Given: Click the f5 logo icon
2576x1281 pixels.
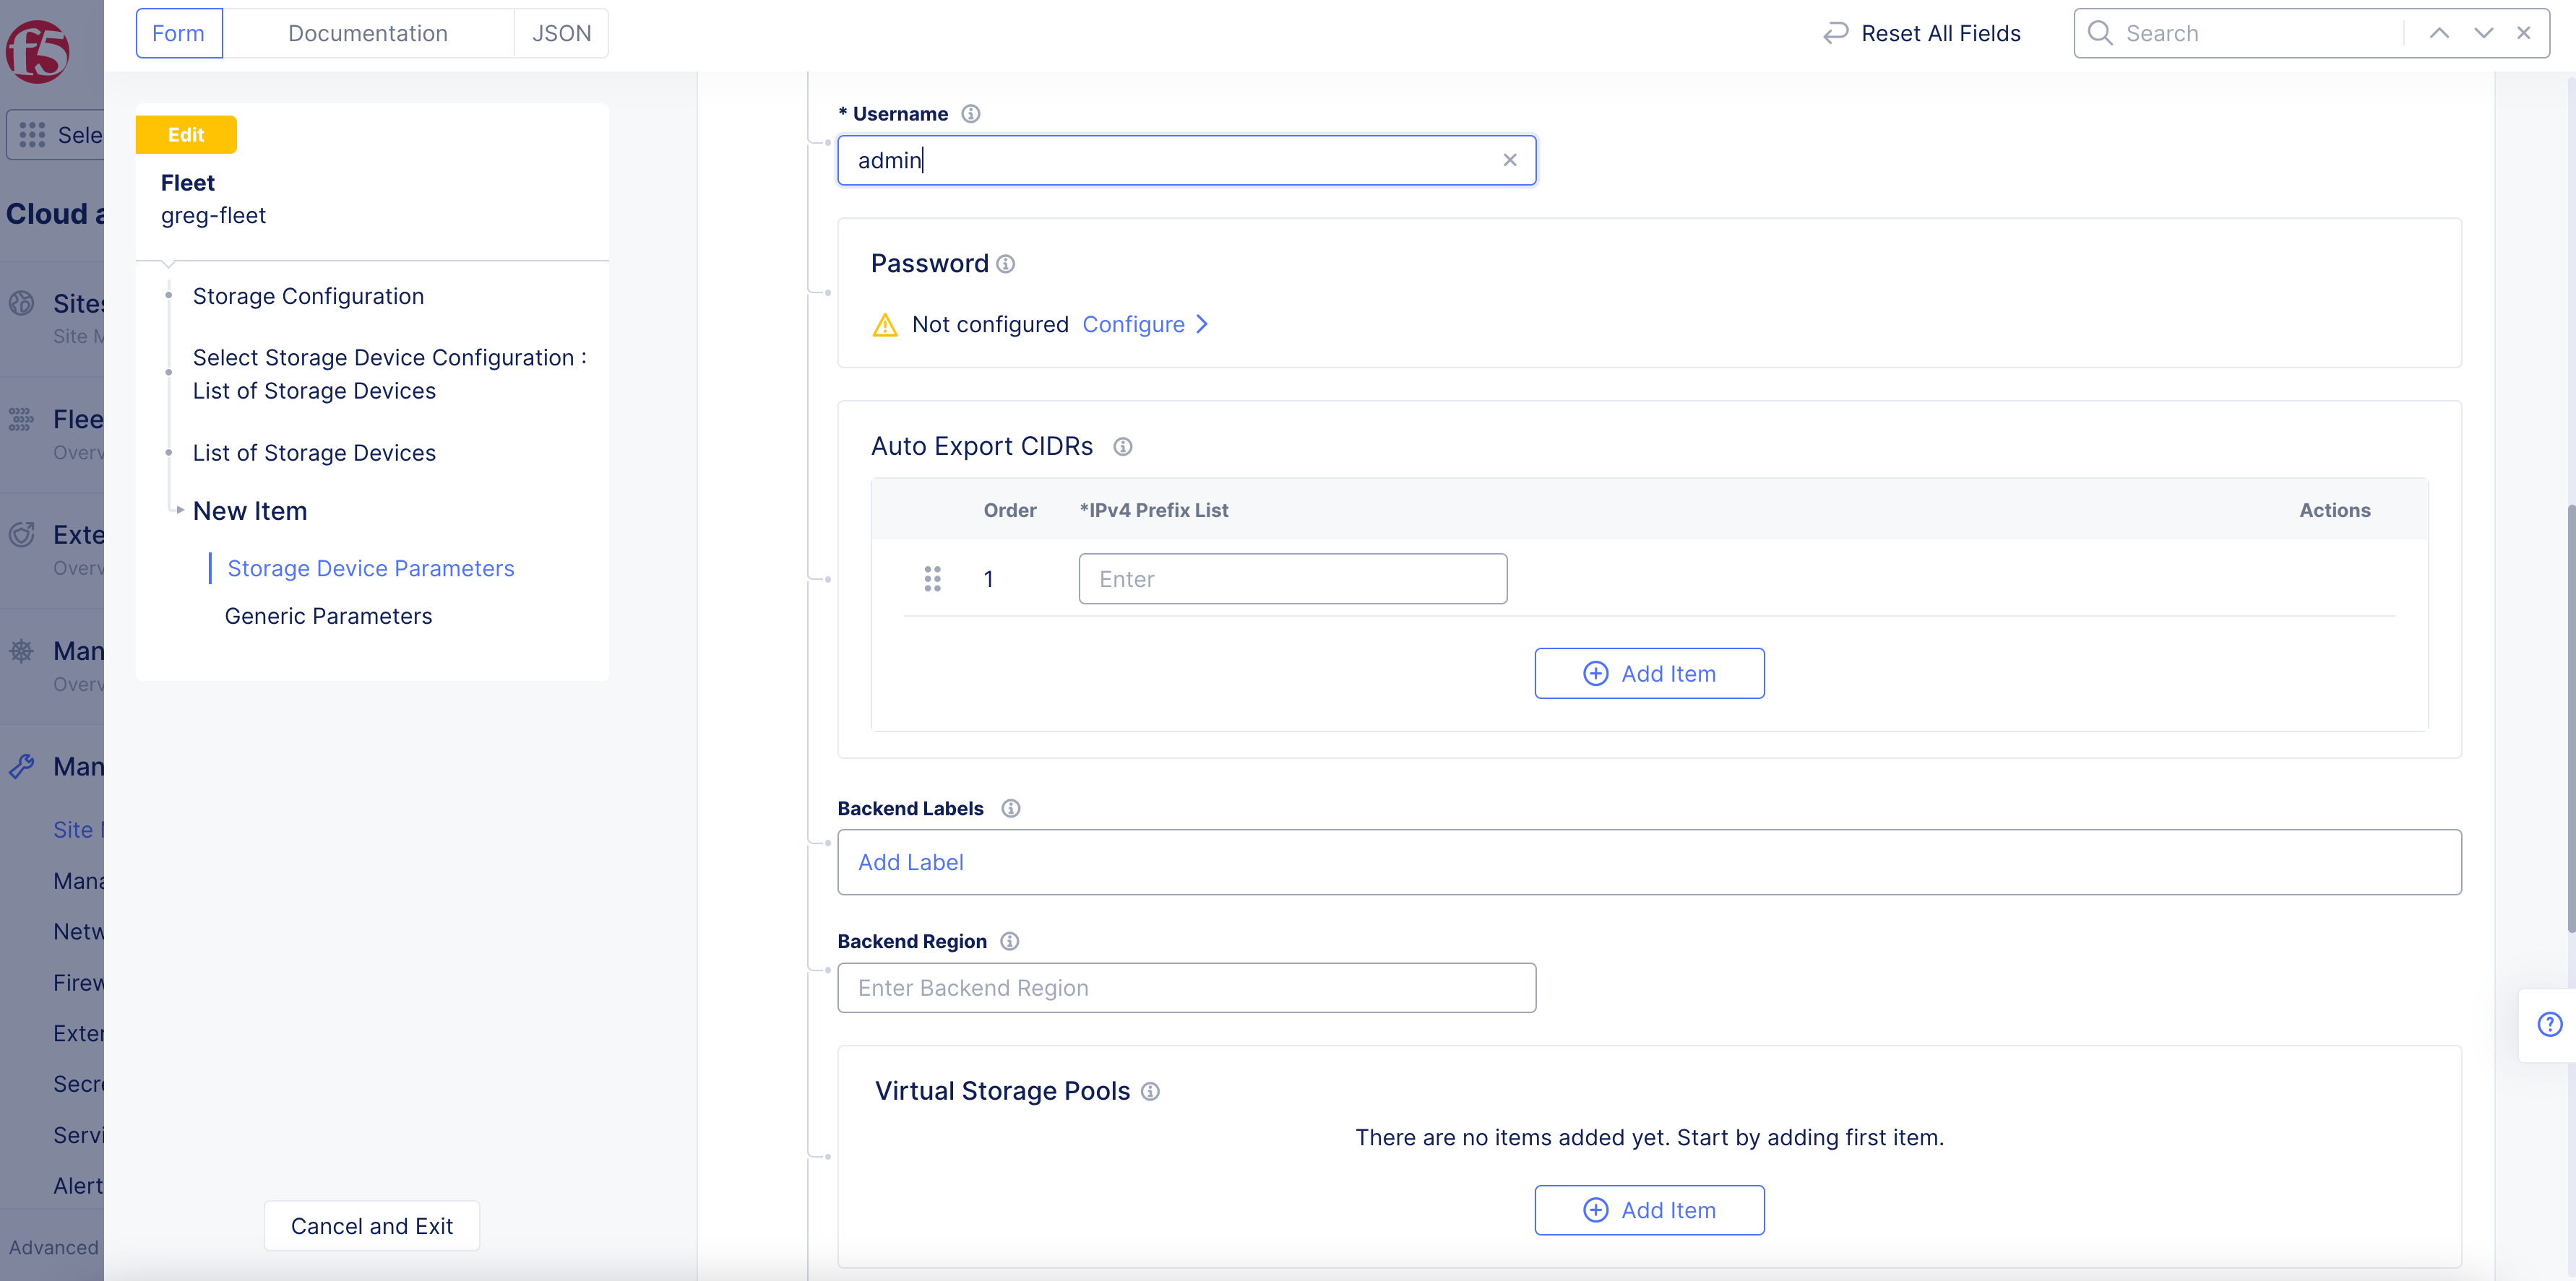Looking at the screenshot, I should pos(37,51).
